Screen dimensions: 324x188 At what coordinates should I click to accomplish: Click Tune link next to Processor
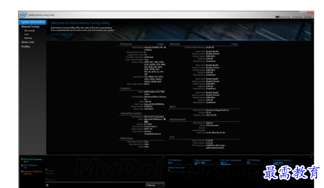coord(161,44)
